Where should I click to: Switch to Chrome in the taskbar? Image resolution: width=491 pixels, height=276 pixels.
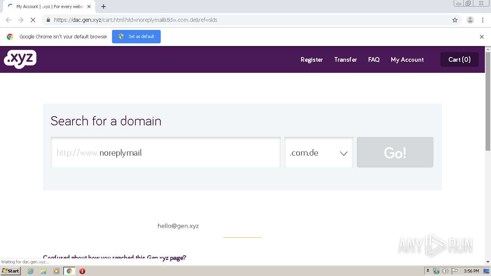[69, 271]
